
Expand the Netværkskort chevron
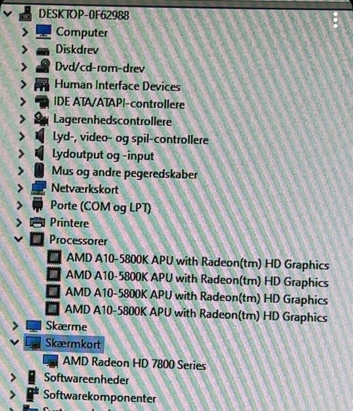tap(20, 188)
